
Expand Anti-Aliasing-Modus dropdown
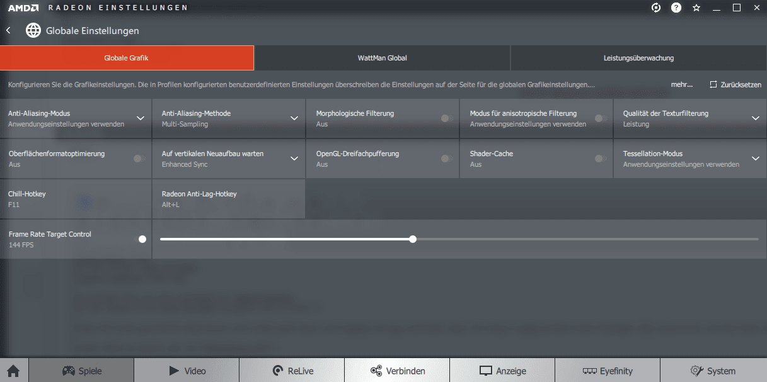(141, 118)
